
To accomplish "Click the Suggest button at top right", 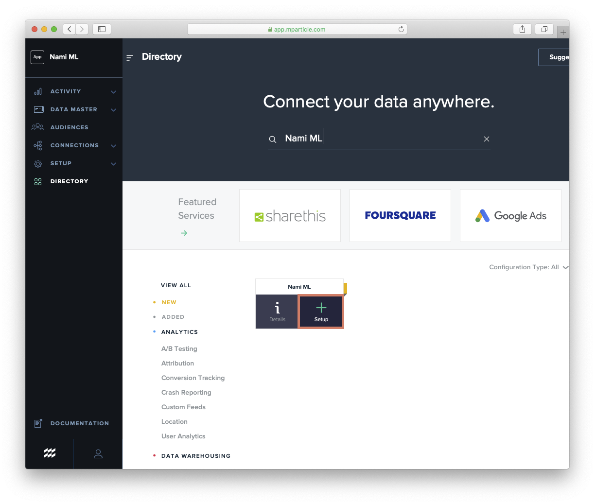I will coord(554,57).
